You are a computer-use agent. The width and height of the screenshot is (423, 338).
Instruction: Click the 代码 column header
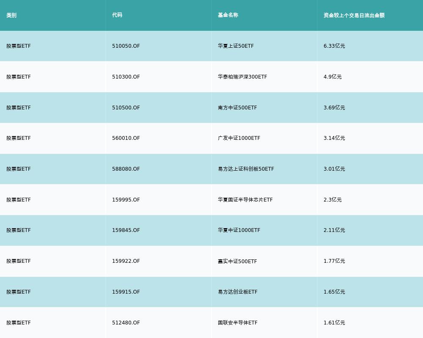click(117, 15)
